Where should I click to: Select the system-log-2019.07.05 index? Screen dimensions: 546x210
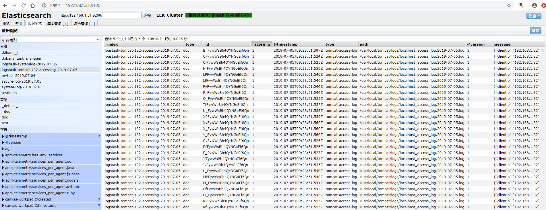pyautogui.click(x=51, y=87)
